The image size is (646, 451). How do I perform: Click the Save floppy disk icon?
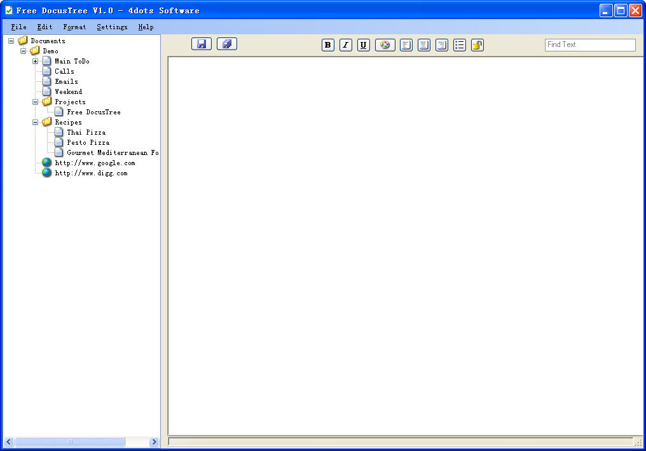pos(202,44)
